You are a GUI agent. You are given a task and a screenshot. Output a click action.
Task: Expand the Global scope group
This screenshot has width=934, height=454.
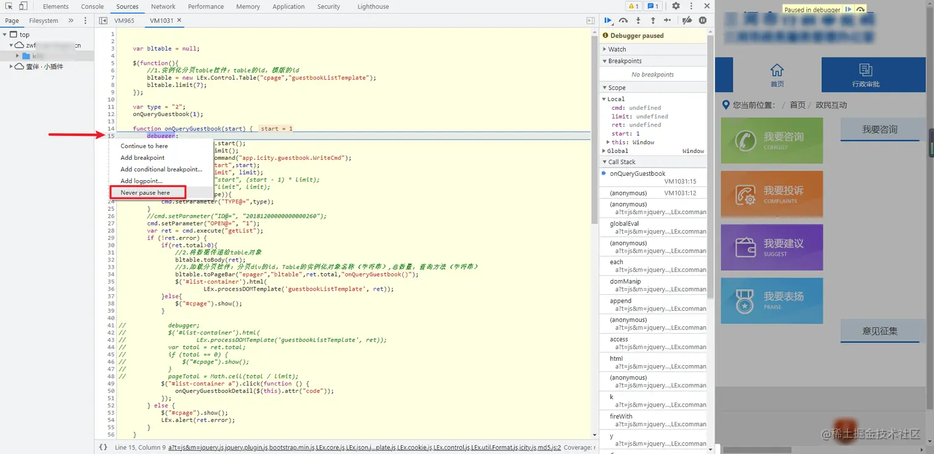click(x=605, y=151)
